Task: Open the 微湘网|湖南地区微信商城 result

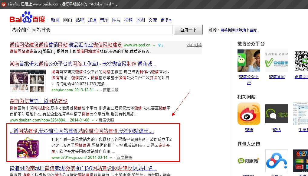Action: 83,168
